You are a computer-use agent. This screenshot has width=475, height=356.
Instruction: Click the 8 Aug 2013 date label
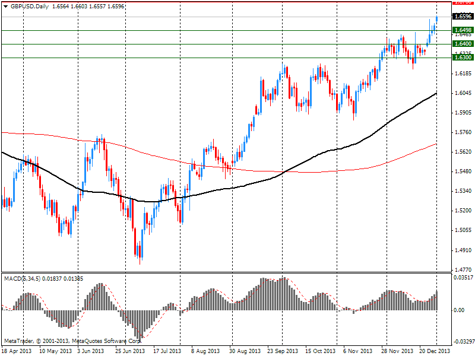point(205,351)
